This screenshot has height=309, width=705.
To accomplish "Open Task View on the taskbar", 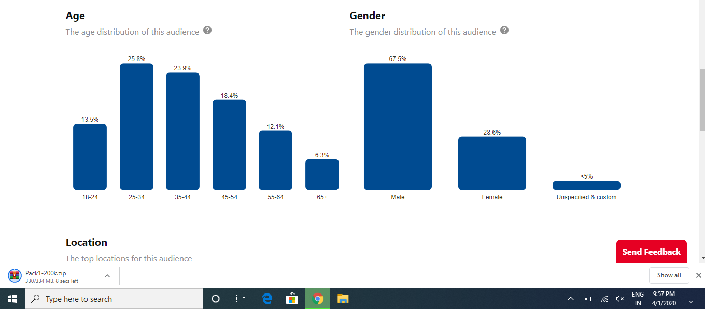I will pyautogui.click(x=241, y=299).
